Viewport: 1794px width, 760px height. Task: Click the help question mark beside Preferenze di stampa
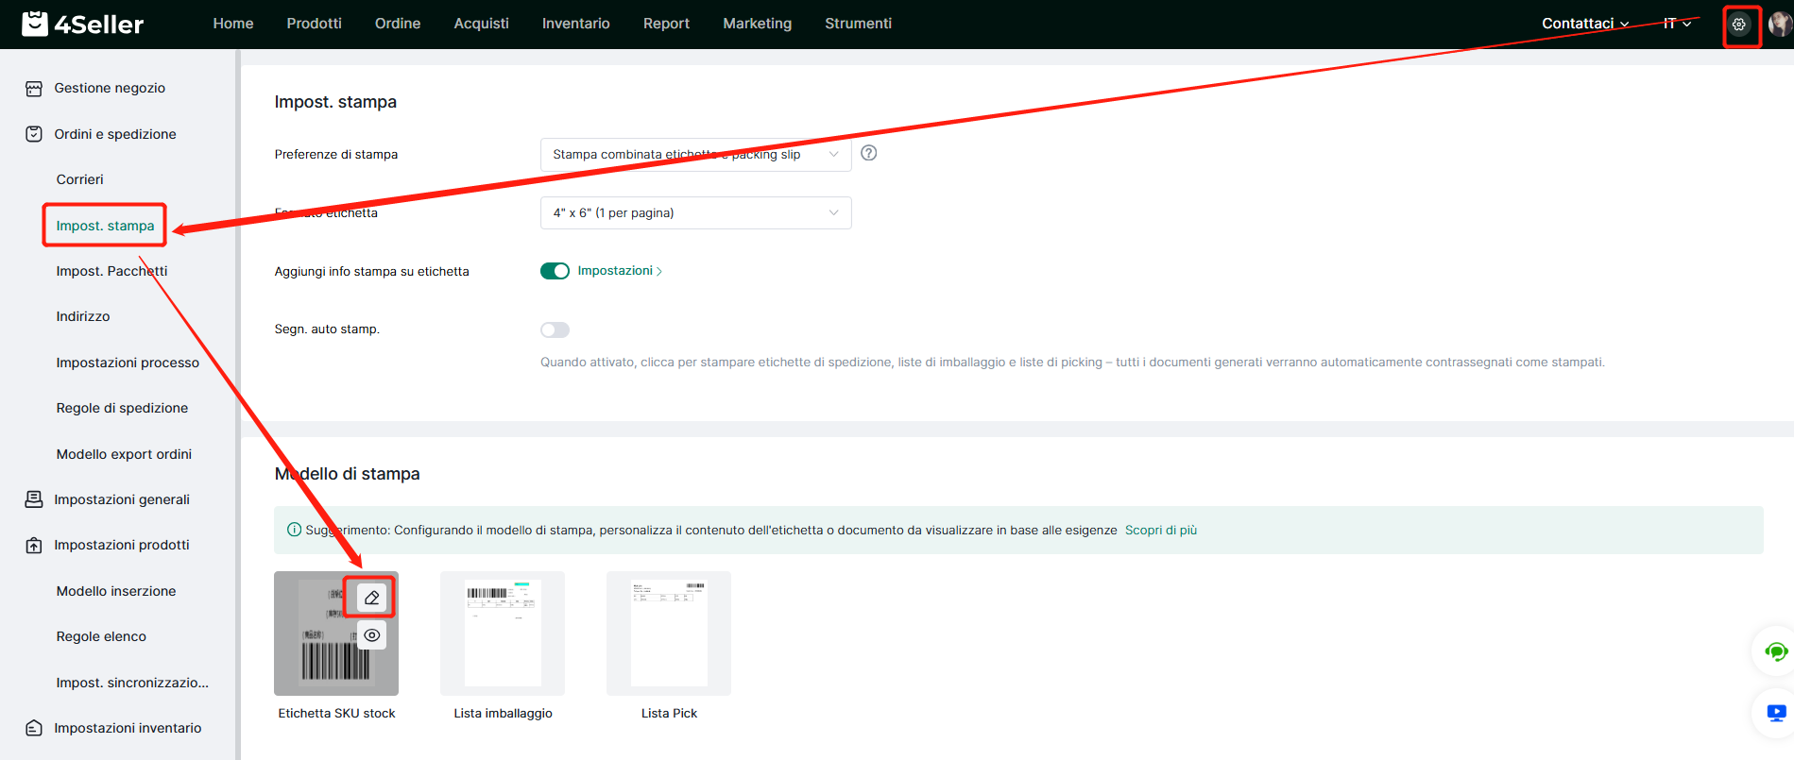(868, 153)
